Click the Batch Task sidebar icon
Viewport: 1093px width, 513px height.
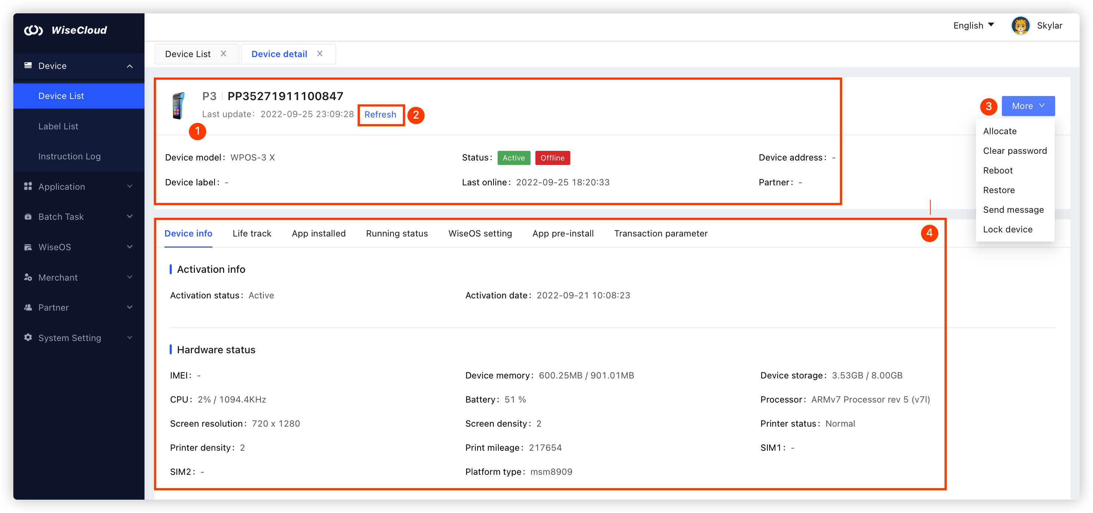point(28,216)
